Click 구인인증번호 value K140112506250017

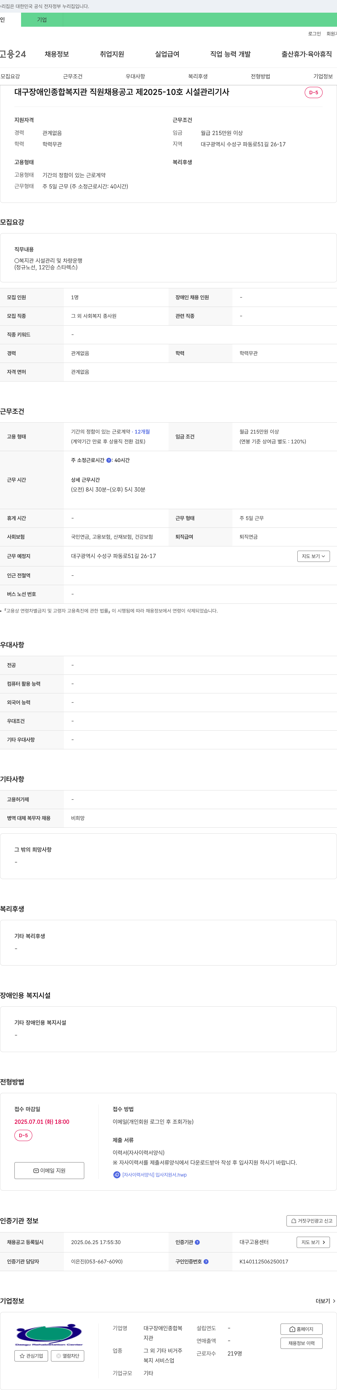pos(264,1262)
